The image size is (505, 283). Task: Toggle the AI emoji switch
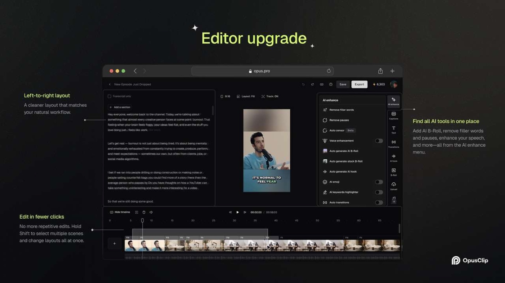(x=379, y=182)
